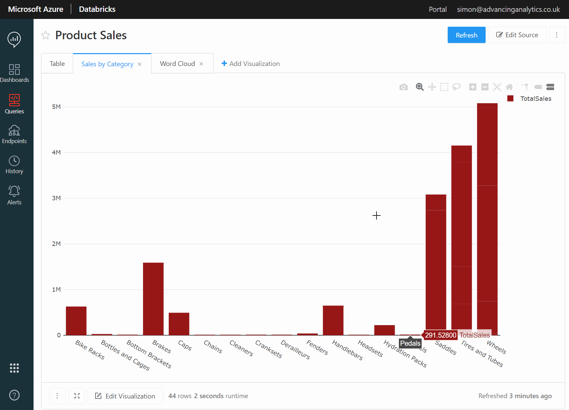Open Dashboards from the left sidebar
The image size is (569, 410).
14,73
